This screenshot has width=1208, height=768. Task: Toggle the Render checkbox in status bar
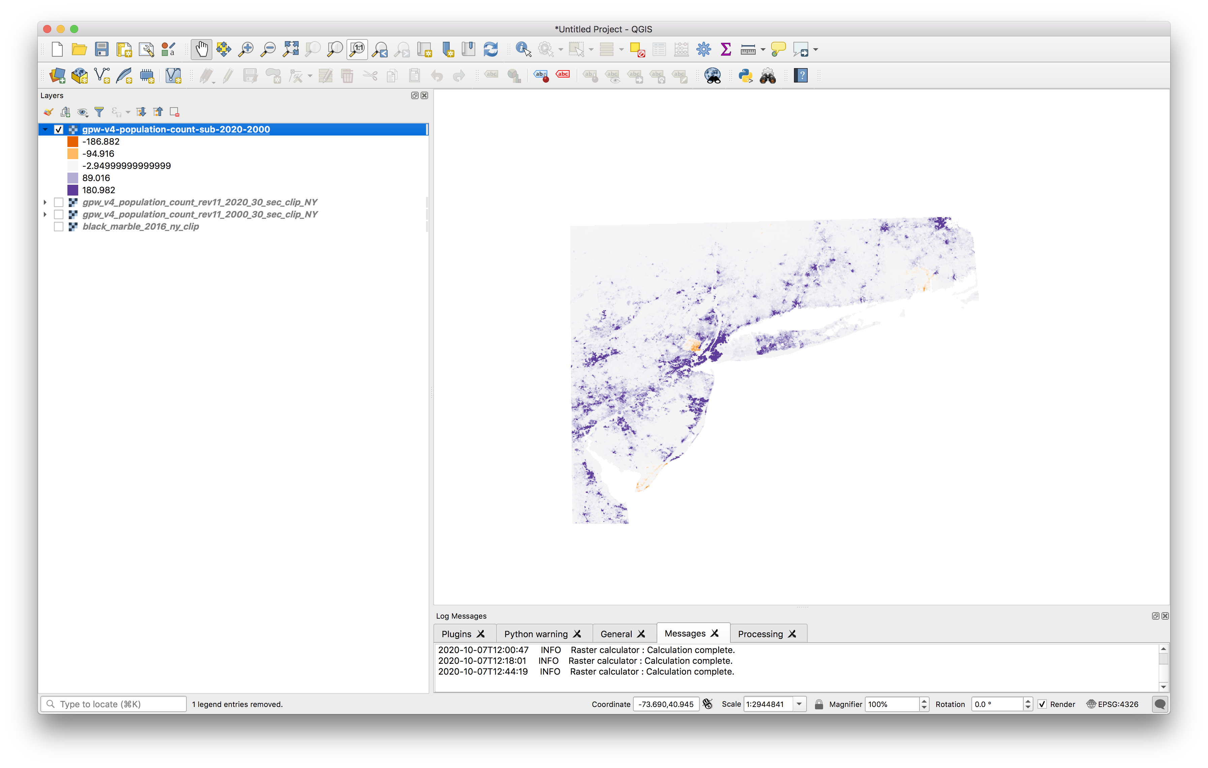point(1042,704)
